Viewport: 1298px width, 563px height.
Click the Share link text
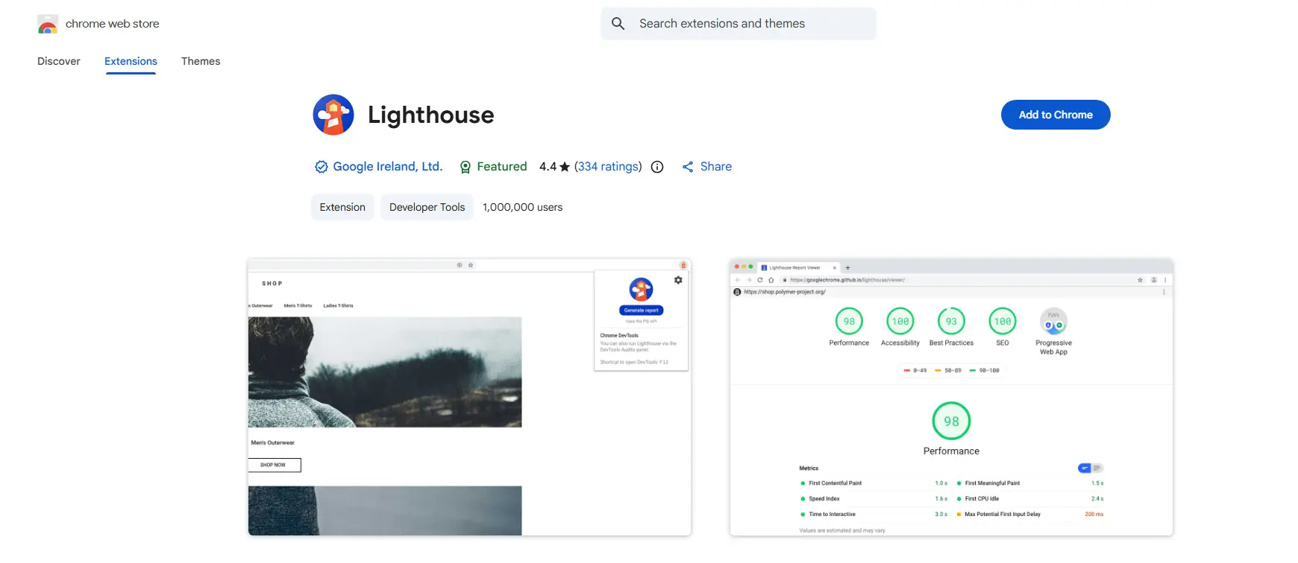pos(716,167)
